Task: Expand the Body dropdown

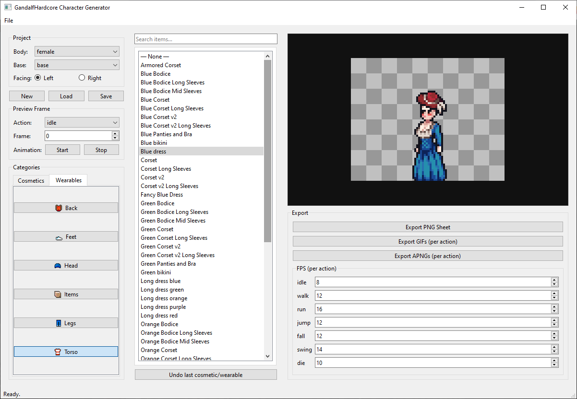Action: point(77,52)
